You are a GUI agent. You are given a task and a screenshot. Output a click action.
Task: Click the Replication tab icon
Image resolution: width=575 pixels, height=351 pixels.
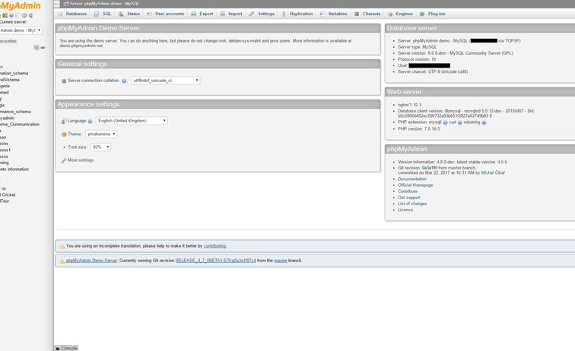284,14
